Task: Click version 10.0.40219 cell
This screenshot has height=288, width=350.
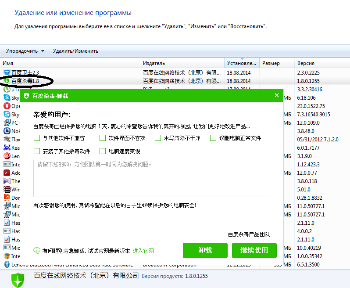Action: 309,248
